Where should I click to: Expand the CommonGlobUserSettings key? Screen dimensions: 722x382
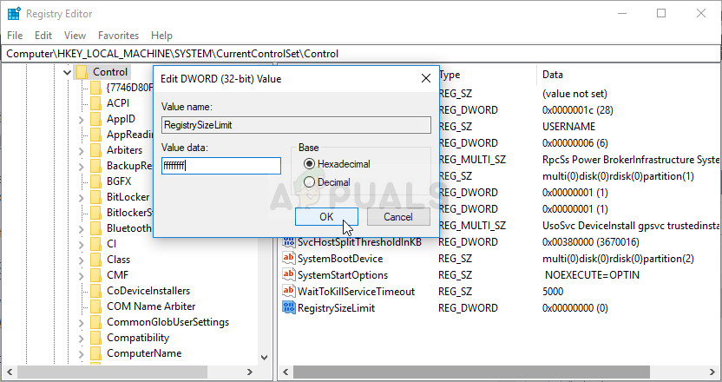click(x=82, y=324)
